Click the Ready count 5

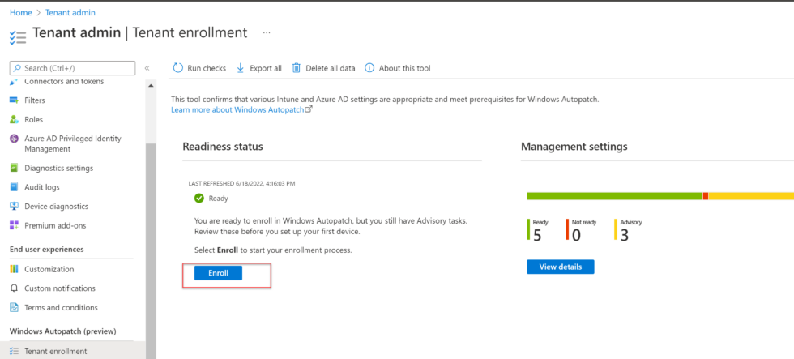pos(537,235)
